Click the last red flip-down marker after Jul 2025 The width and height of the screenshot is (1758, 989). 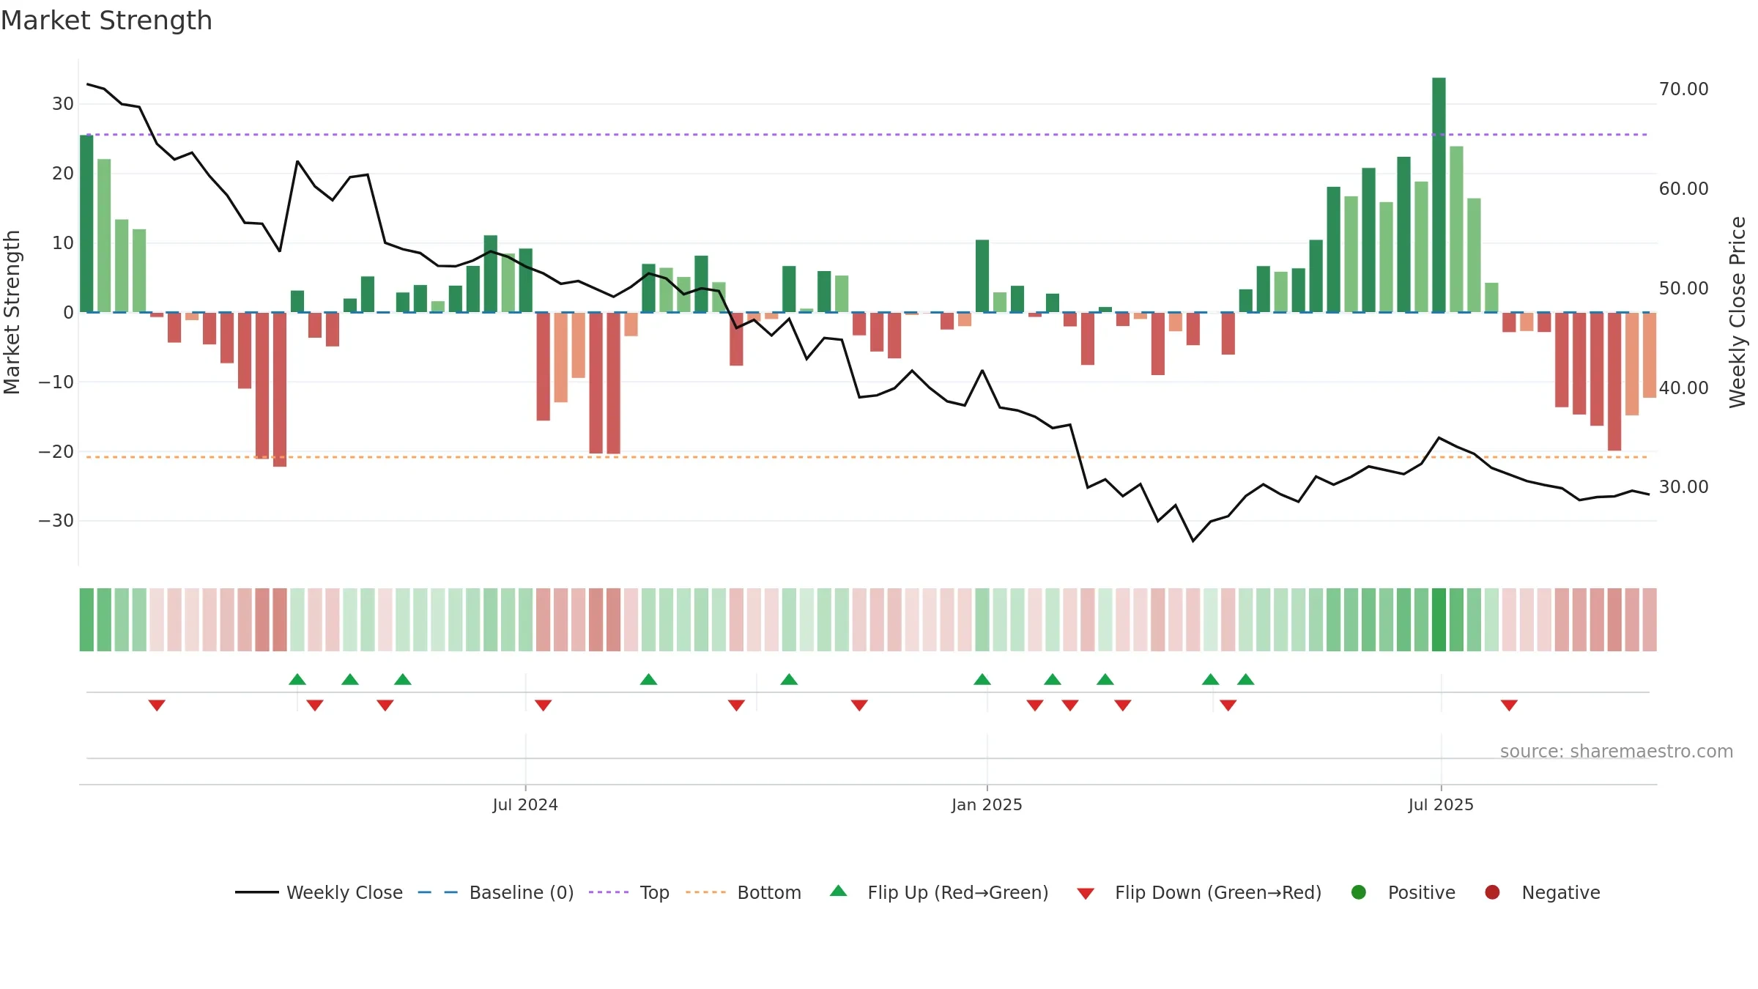[x=1509, y=705]
